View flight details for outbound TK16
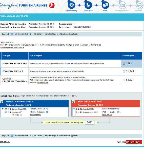 coord(35,115)
